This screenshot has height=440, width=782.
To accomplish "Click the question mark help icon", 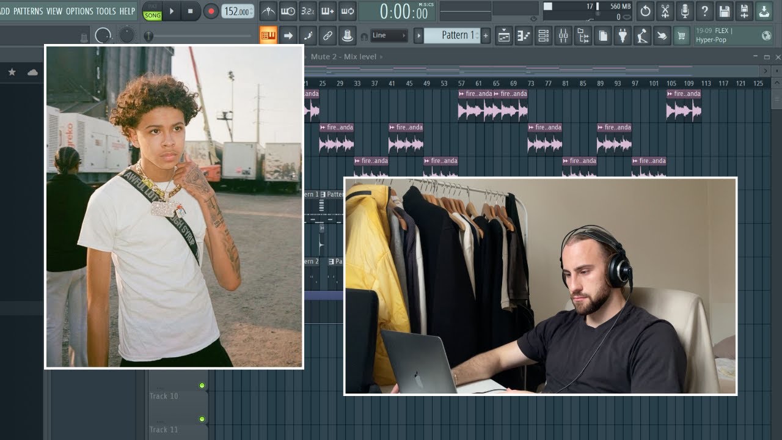I will (704, 11).
